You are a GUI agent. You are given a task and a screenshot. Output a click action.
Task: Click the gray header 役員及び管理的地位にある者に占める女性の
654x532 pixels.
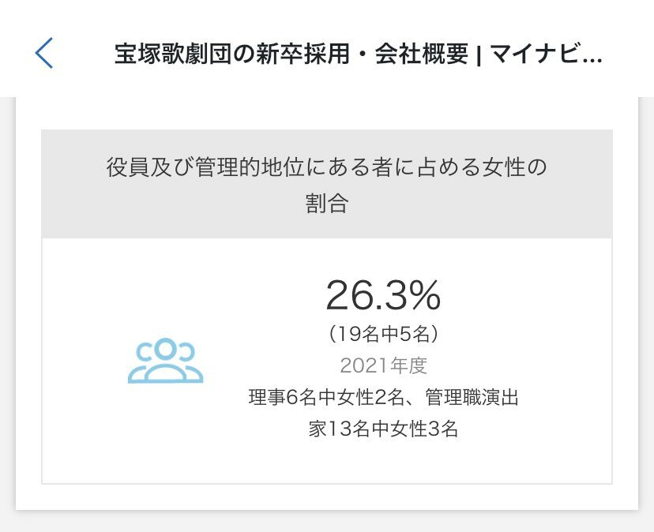tap(326, 167)
